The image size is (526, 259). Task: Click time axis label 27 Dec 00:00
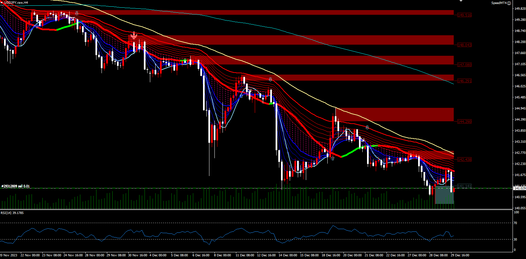click(x=417, y=255)
